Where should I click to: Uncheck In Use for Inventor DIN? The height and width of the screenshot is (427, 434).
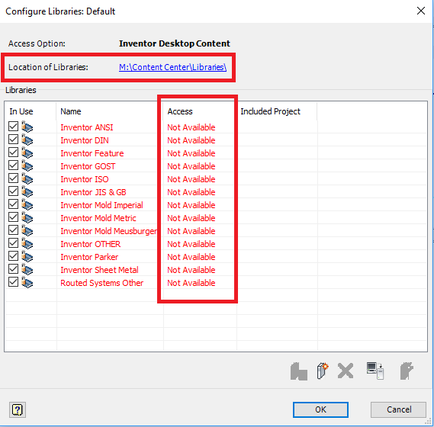13,140
